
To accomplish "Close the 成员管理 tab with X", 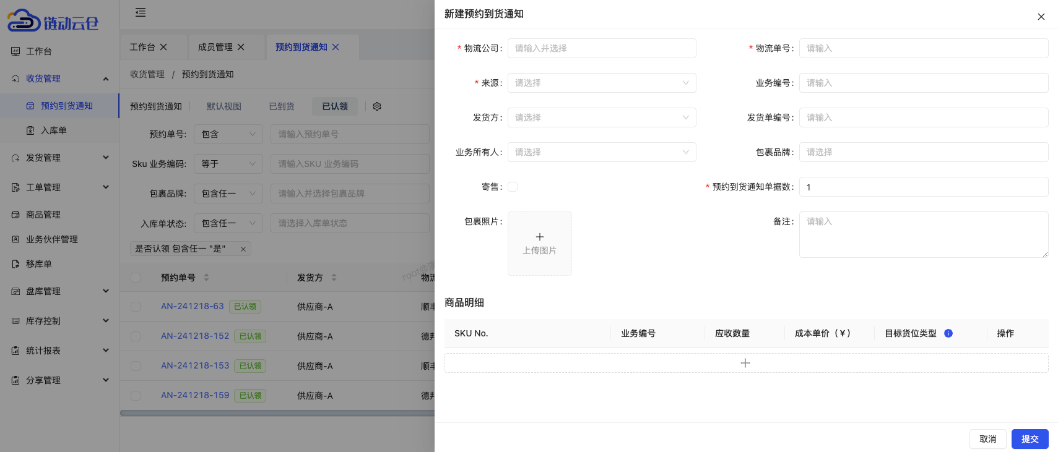I will point(241,47).
